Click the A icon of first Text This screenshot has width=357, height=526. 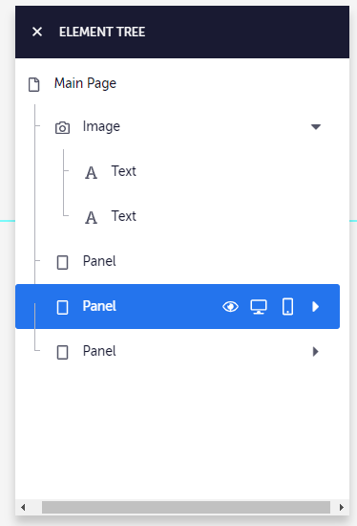(91, 173)
